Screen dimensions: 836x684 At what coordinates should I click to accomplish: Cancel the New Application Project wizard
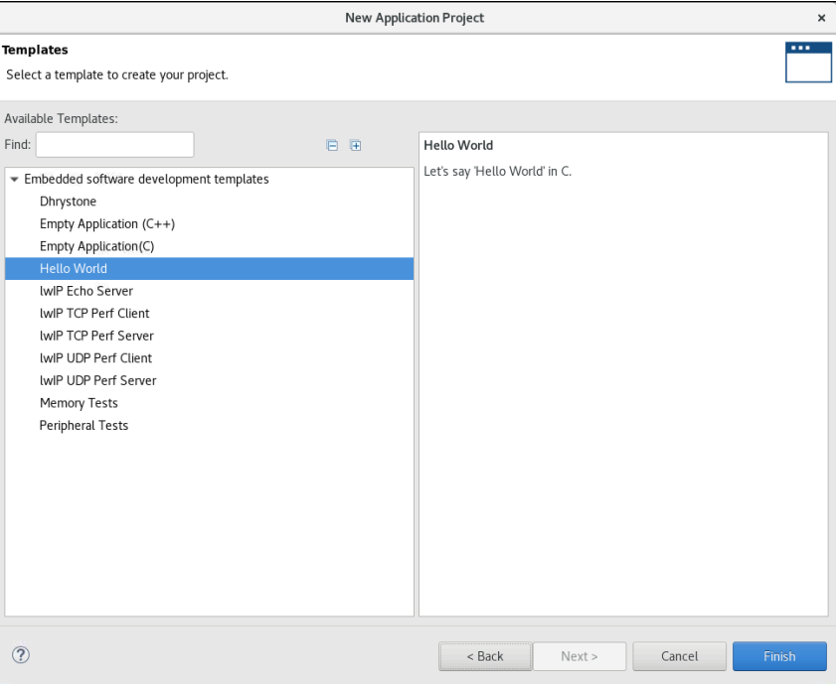(679, 656)
